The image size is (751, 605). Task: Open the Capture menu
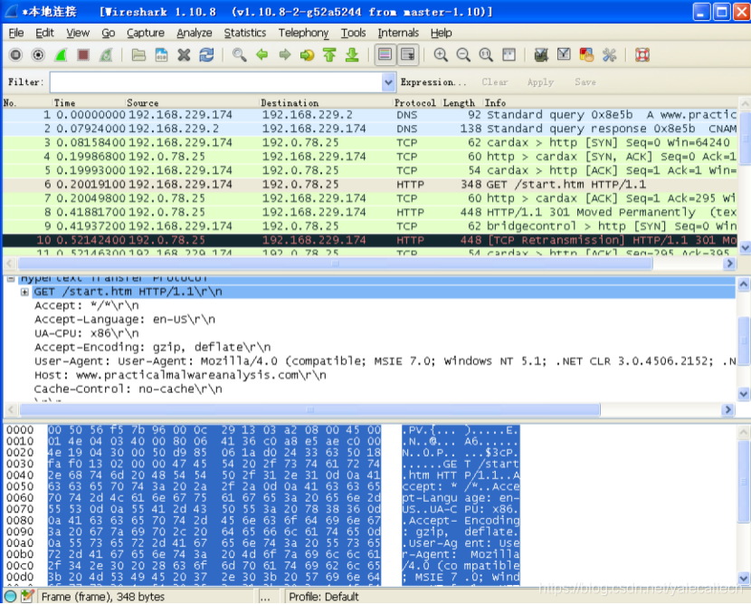point(146,33)
